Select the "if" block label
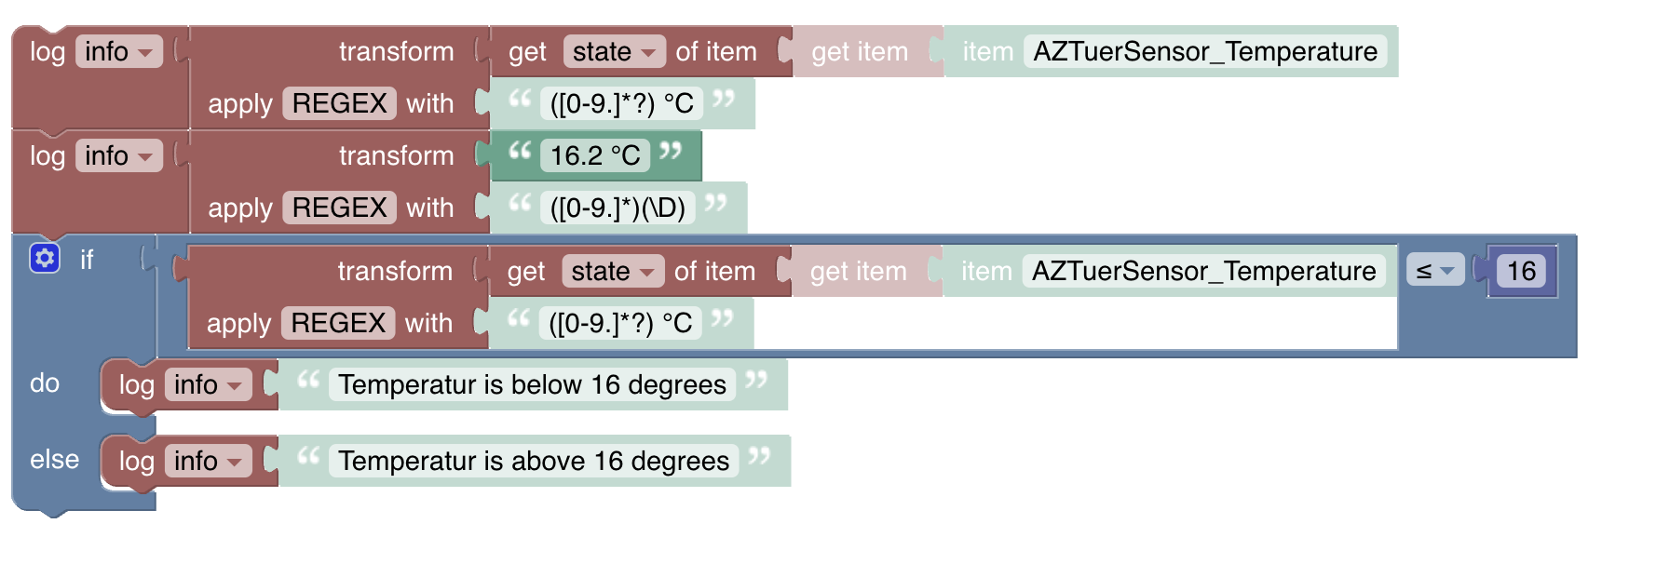 click(87, 260)
